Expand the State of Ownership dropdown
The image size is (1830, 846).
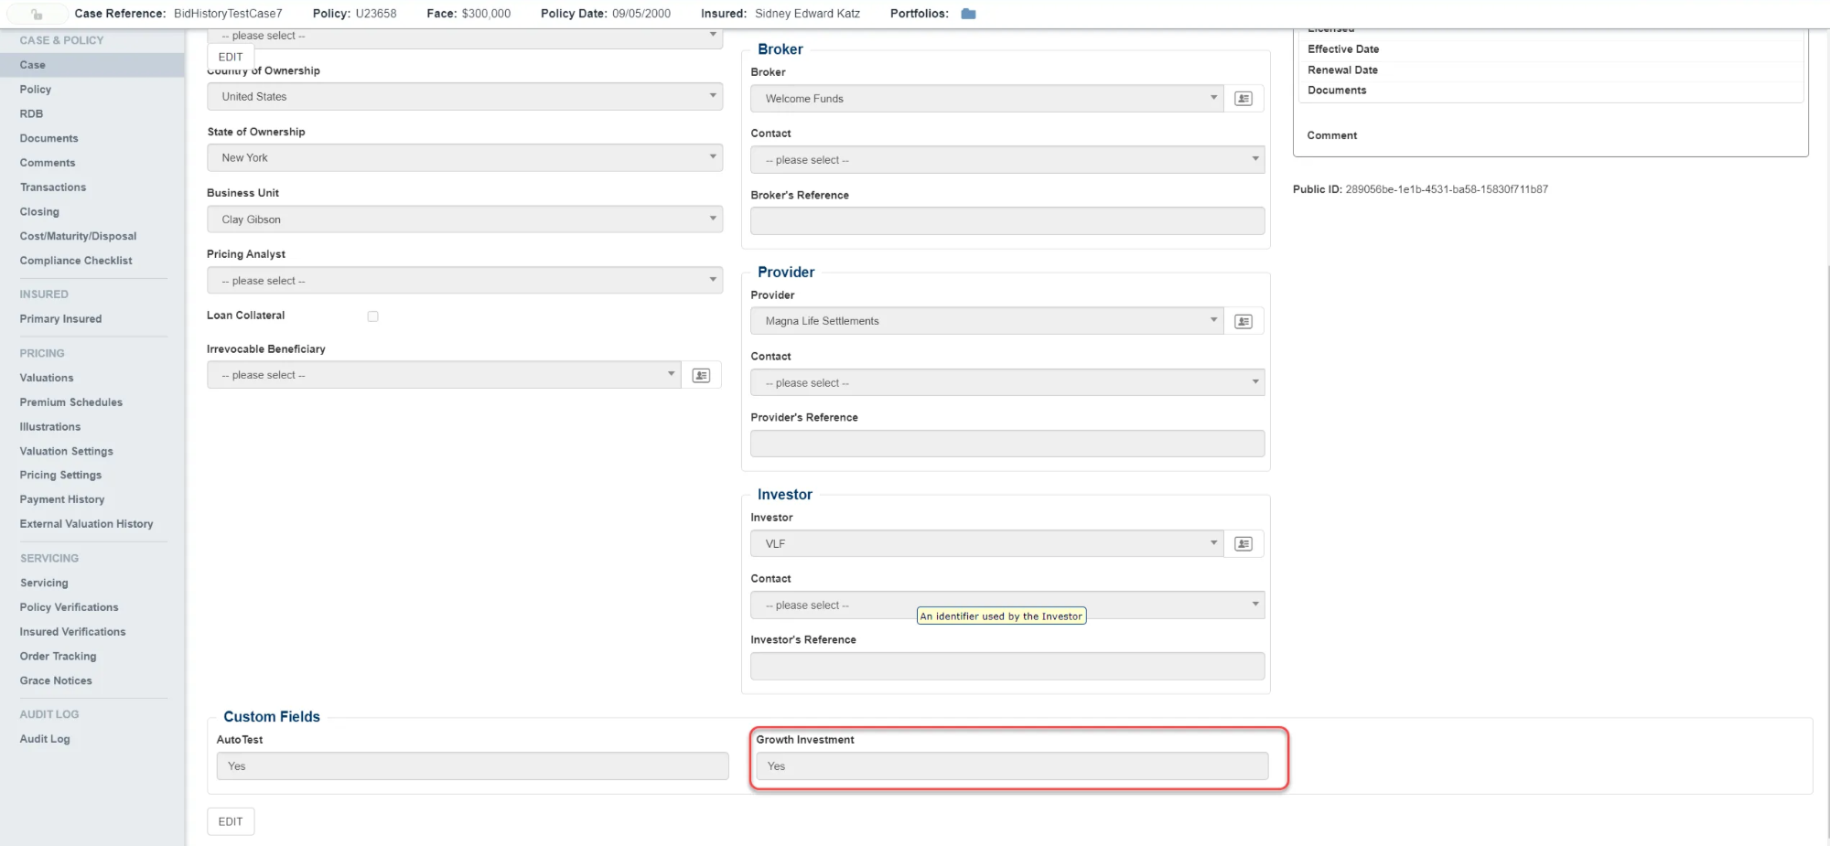pos(465,158)
